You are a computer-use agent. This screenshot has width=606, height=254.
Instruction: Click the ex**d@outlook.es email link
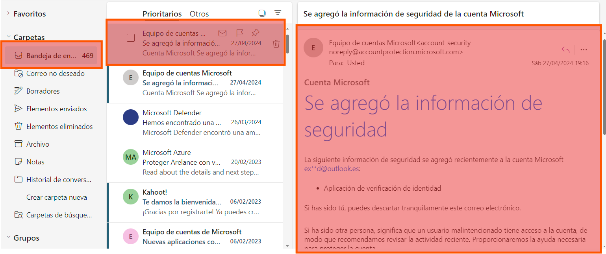[332, 169]
